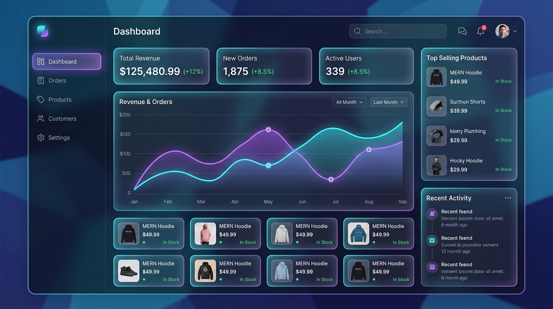This screenshot has width=553, height=309.
Task: Click the Surthon Shorts product thumbnail
Action: coord(436,106)
